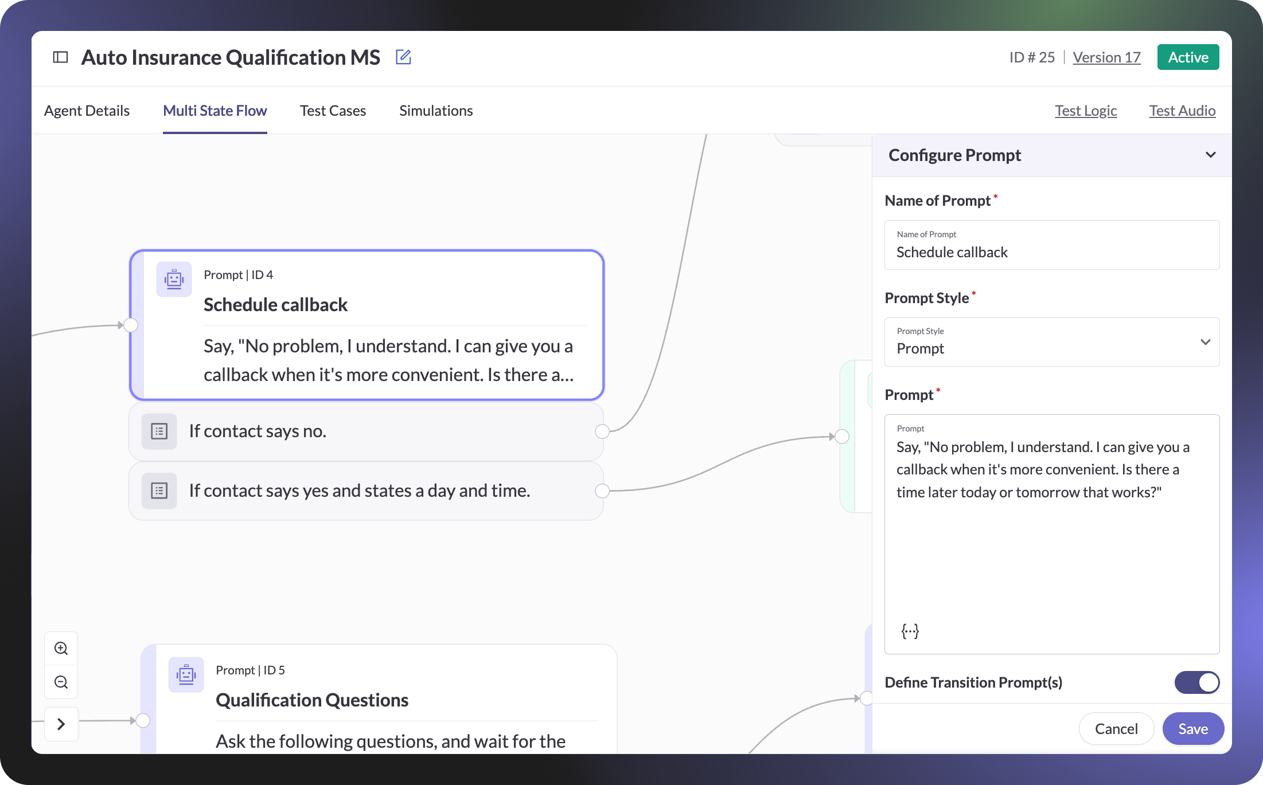This screenshot has height=785, width=1263.
Task: Expand the bottom-left arrow panel
Action: coord(61,724)
